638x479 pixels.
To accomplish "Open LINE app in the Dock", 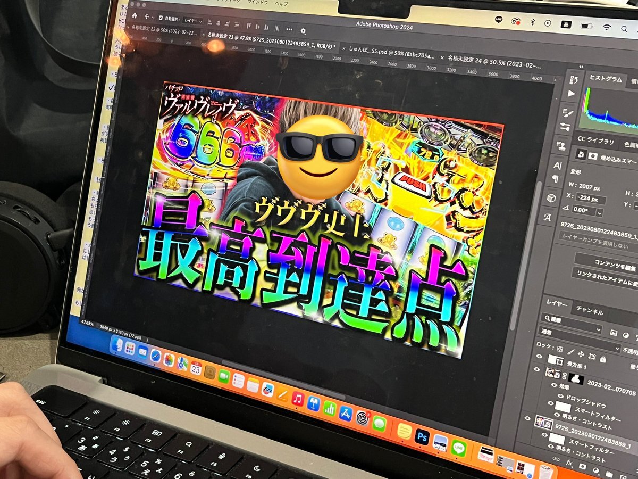I will point(459,448).
